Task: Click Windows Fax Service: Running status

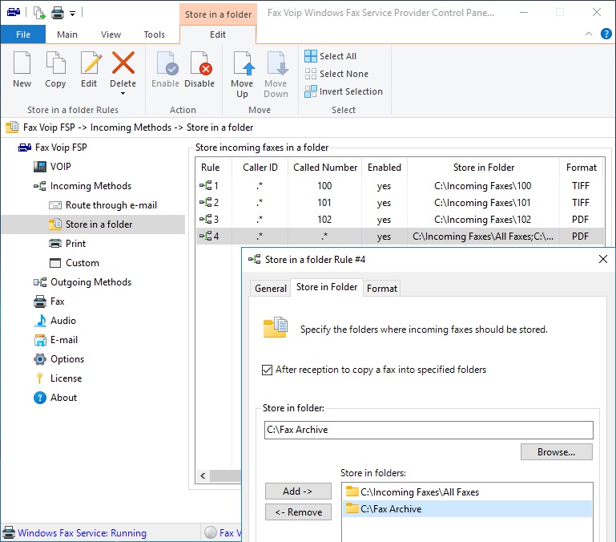Action: [x=83, y=533]
